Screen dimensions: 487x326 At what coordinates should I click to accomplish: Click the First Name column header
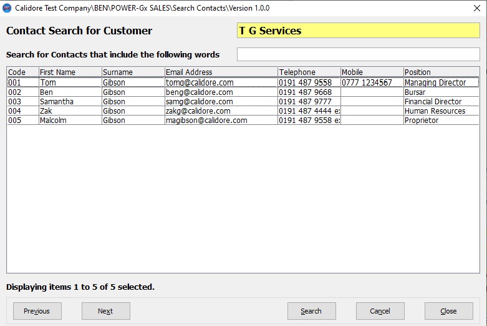70,72
